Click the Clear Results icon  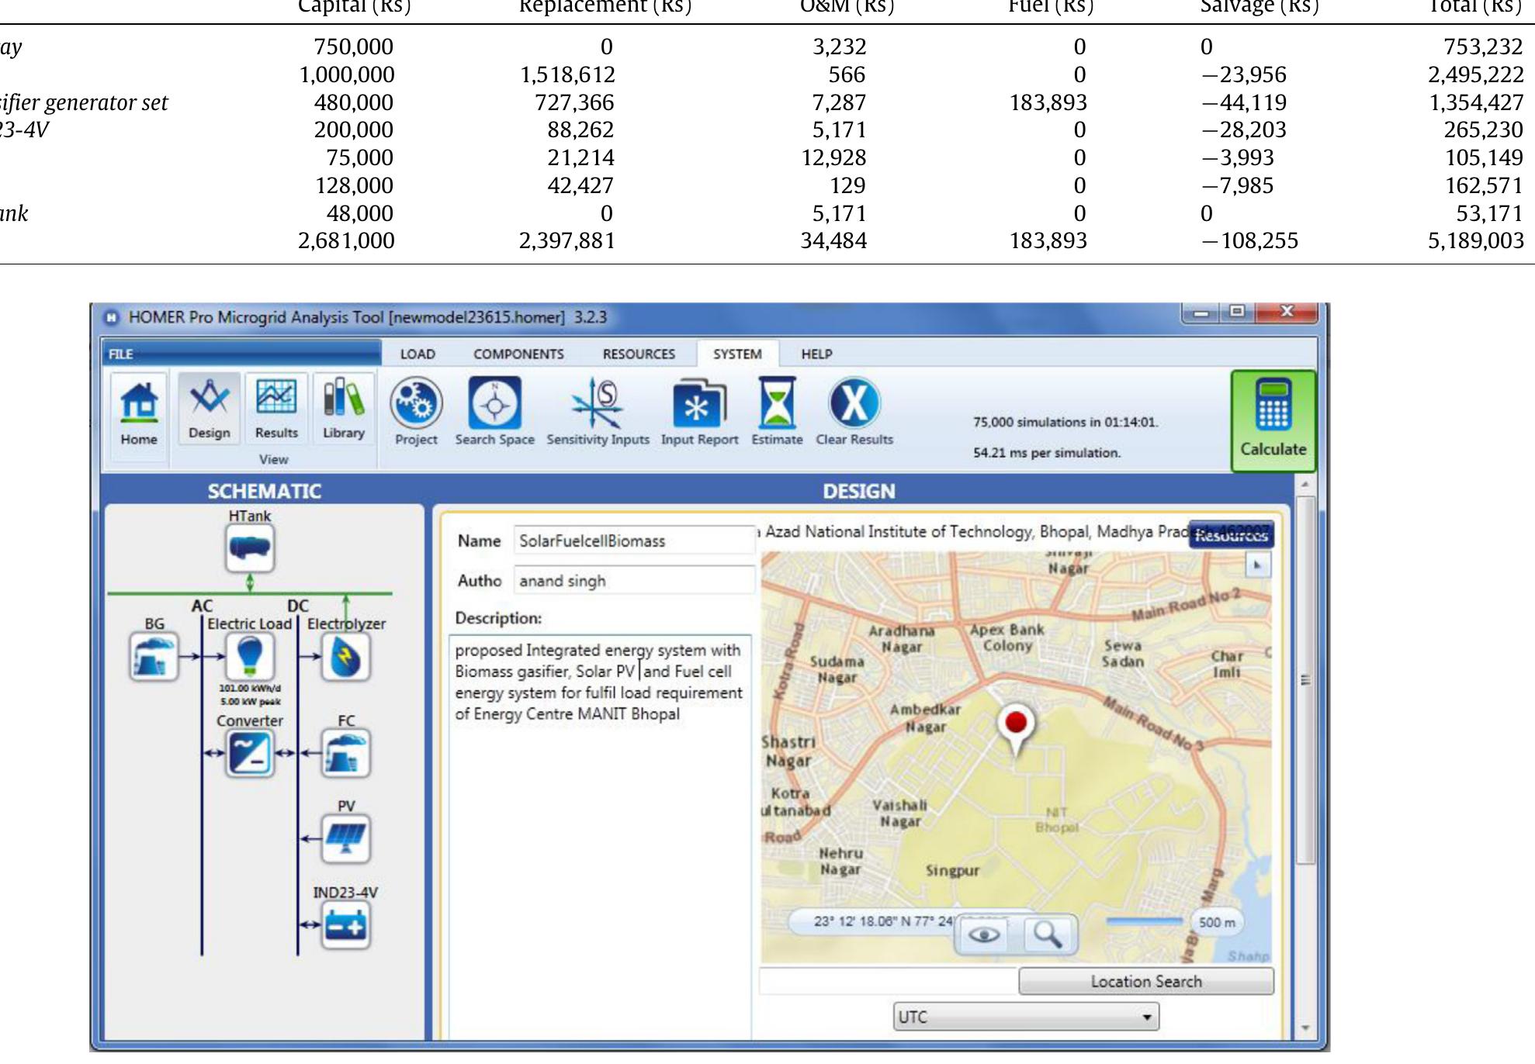click(854, 404)
